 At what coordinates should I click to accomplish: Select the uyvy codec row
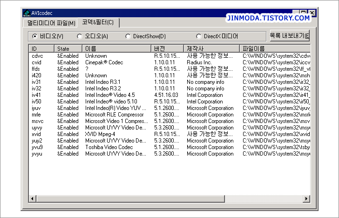click(x=169, y=128)
